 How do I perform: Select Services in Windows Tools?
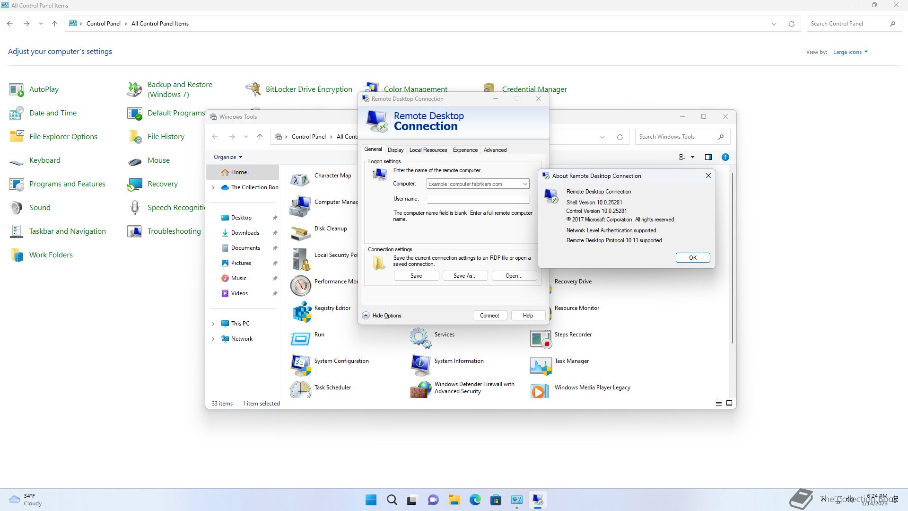pos(432,338)
